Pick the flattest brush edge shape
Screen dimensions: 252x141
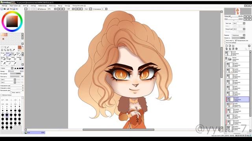click(22, 68)
